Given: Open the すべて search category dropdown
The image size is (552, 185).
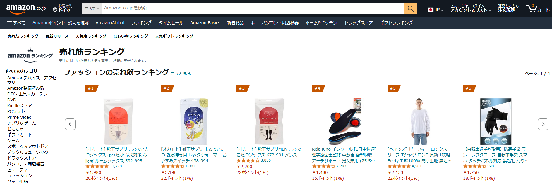Looking at the screenshot, I should 92,8.
